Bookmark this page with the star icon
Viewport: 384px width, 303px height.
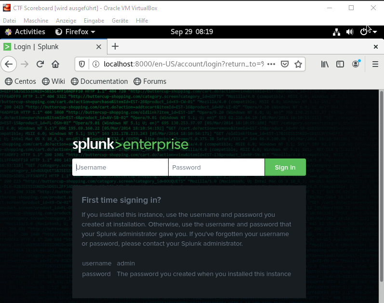pos(298,64)
